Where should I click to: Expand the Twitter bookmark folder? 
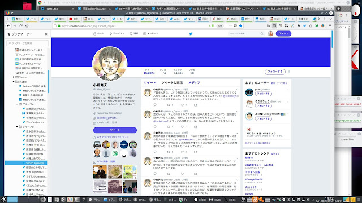point(14,77)
